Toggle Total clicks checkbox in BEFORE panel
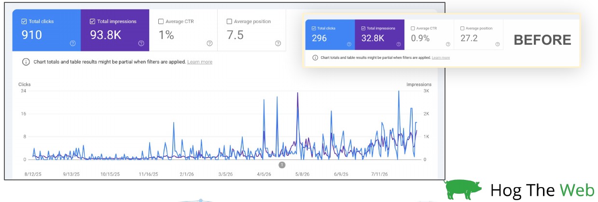This screenshot has width=598, height=202. click(315, 28)
